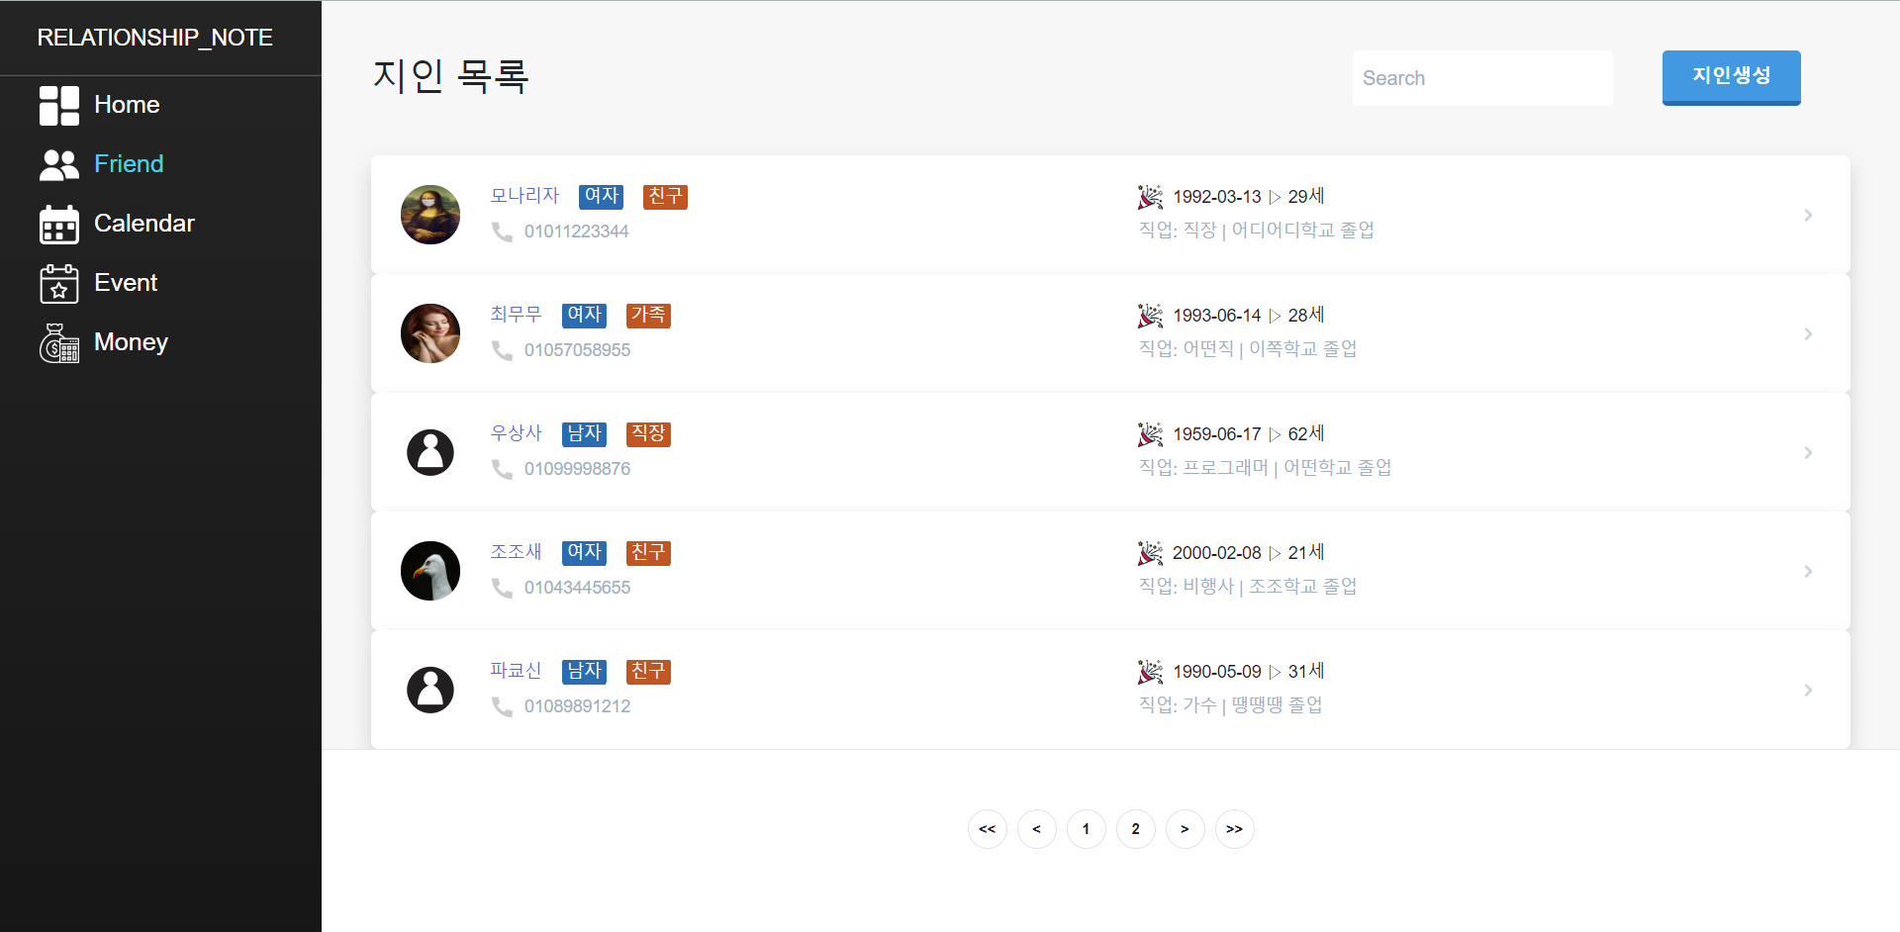
Task: Expand 우상사's card via its arrow
Action: point(1809,452)
